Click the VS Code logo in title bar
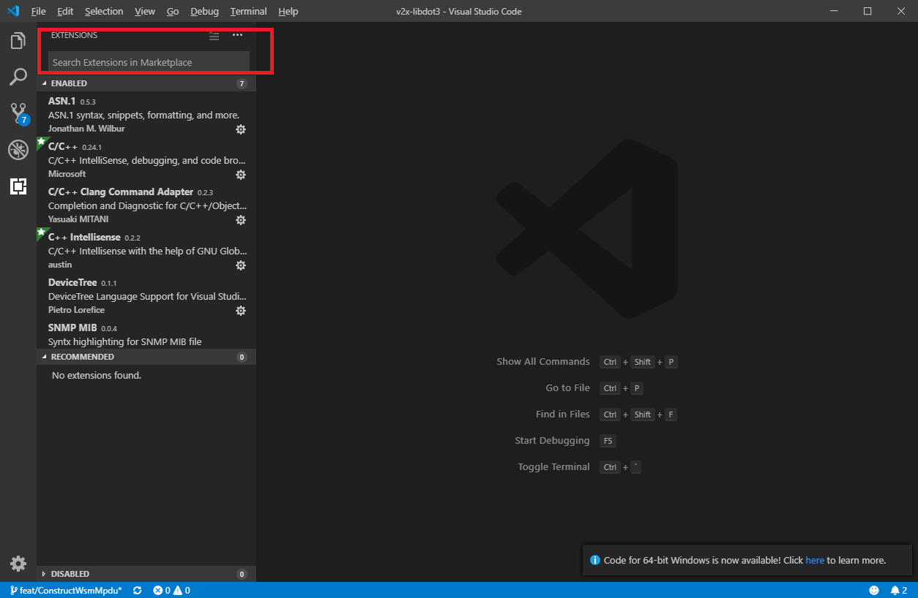The image size is (918, 598). (12, 11)
